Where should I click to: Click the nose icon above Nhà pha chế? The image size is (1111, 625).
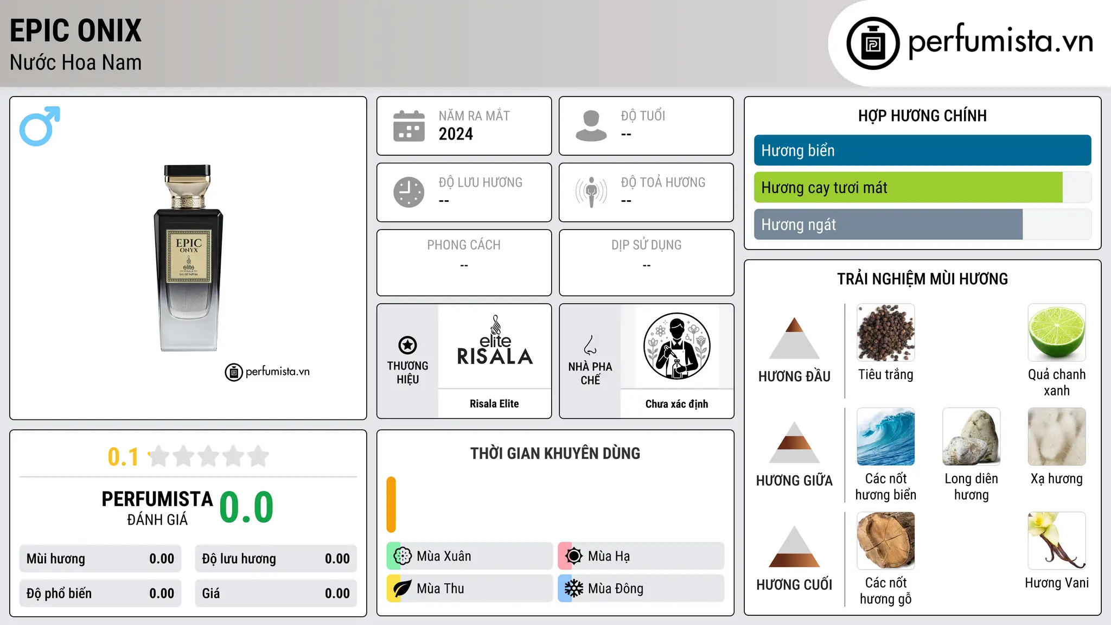(x=590, y=345)
